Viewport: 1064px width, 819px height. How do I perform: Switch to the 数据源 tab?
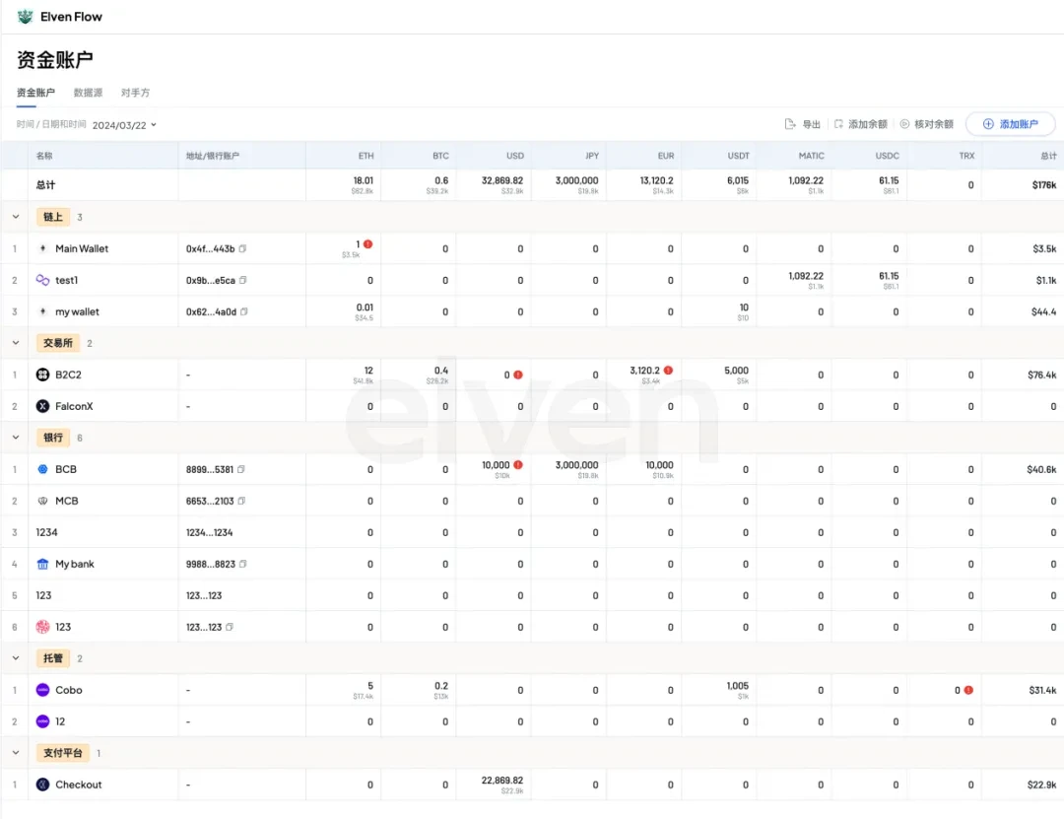pyautogui.click(x=88, y=93)
